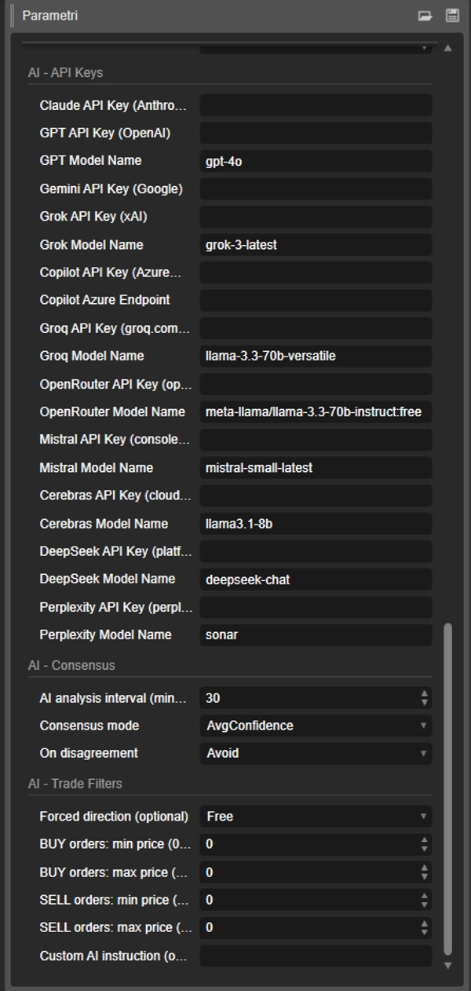Click the OpenRouter Model Name field
This screenshot has height=991, width=471.
click(314, 411)
